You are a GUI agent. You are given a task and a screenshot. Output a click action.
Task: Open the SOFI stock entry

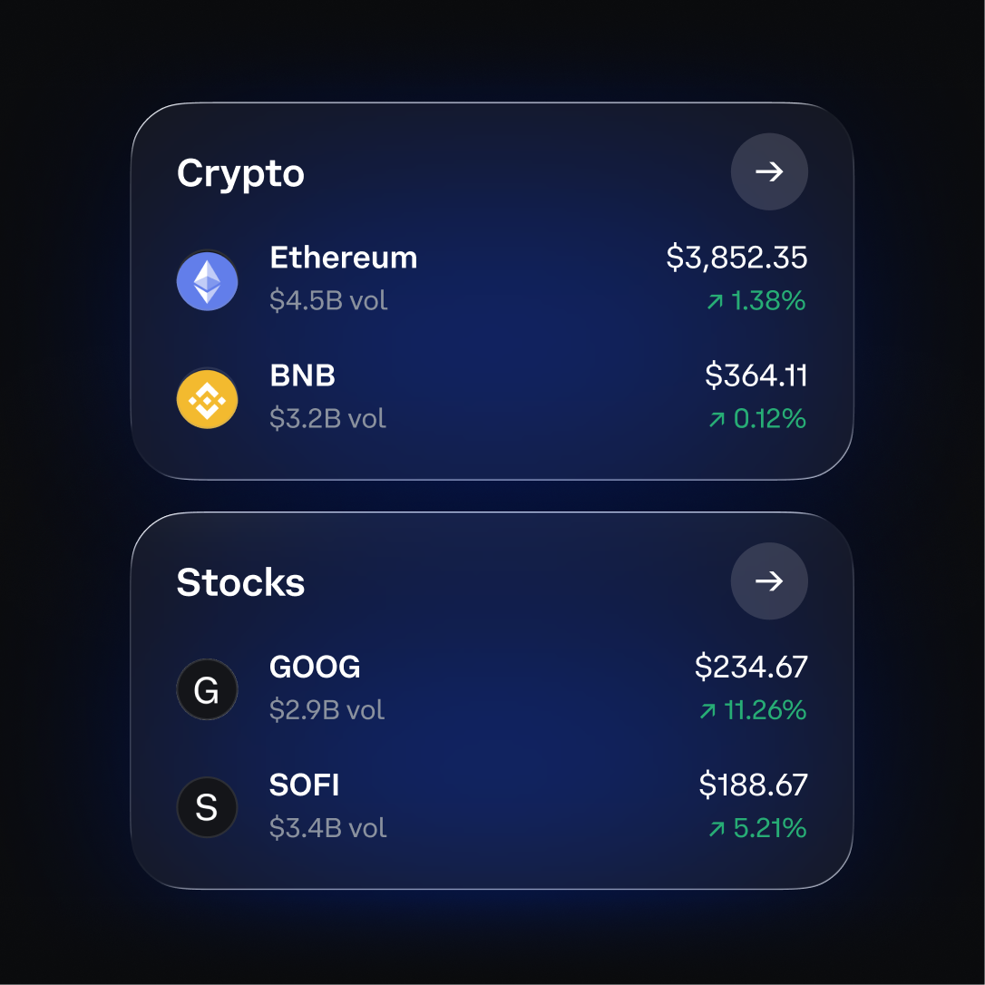coord(492,807)
